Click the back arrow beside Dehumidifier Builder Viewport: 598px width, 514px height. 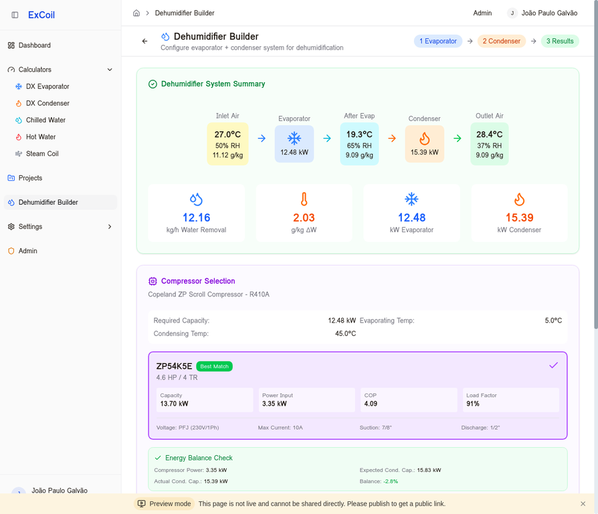[144, 41]
